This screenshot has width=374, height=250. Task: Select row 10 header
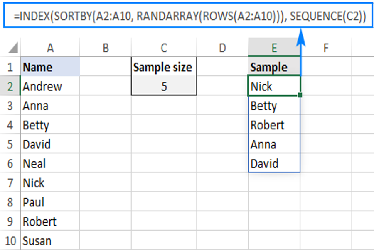coord(10,241)
